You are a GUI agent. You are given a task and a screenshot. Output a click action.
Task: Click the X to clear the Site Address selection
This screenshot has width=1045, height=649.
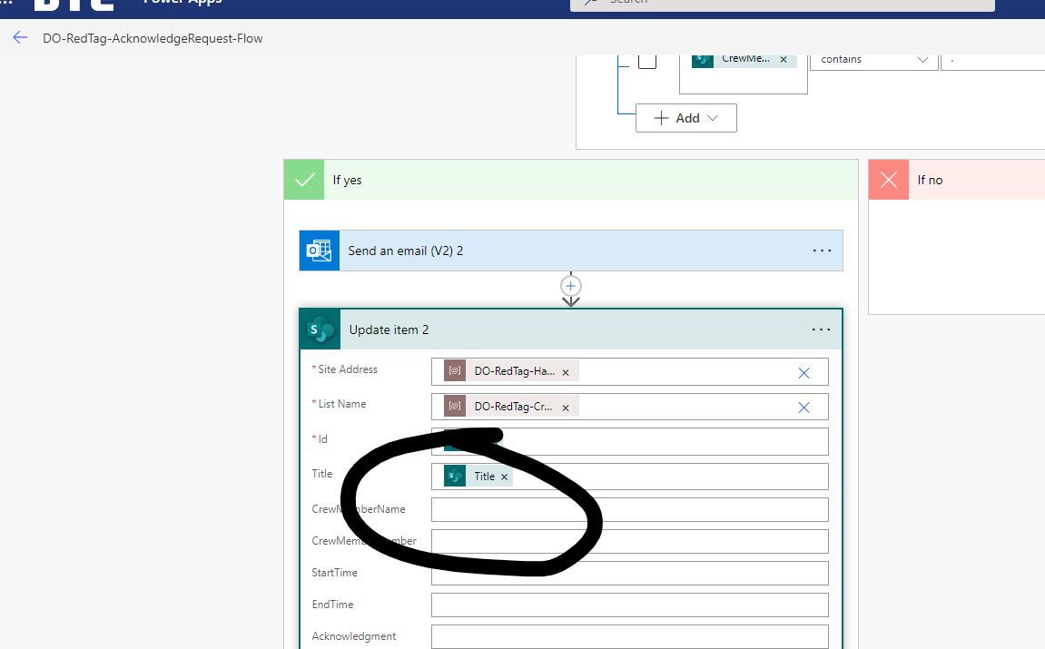point(803,371)
